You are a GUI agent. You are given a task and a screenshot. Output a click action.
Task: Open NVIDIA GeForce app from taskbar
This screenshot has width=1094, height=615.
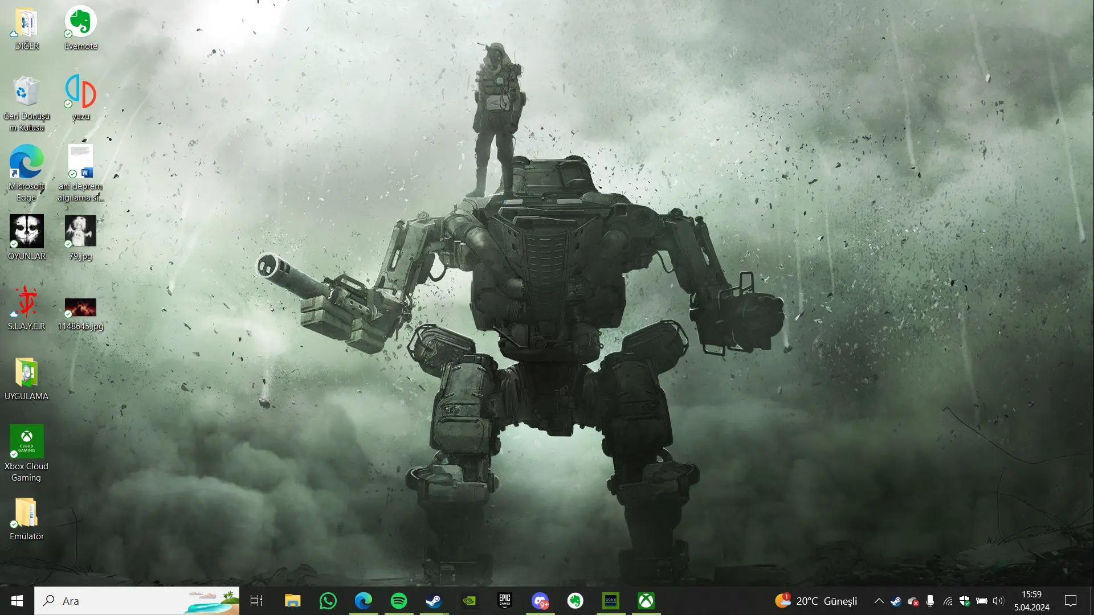pyautogui.click(x=470, y=601)
